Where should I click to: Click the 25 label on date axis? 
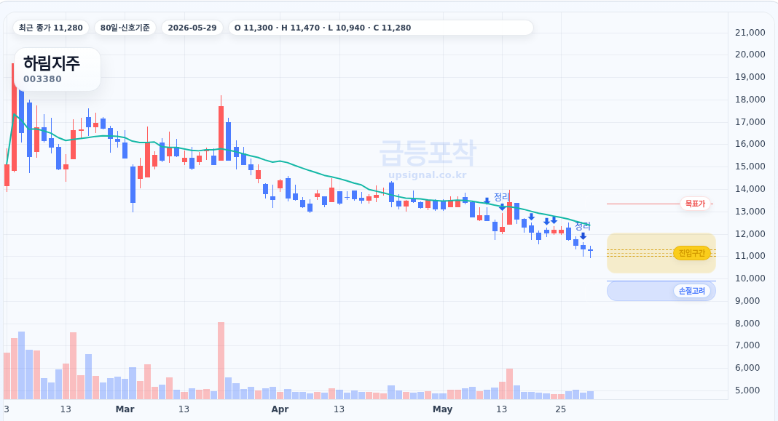561,409
